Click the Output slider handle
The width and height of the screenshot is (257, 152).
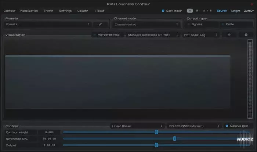[156, 145]
